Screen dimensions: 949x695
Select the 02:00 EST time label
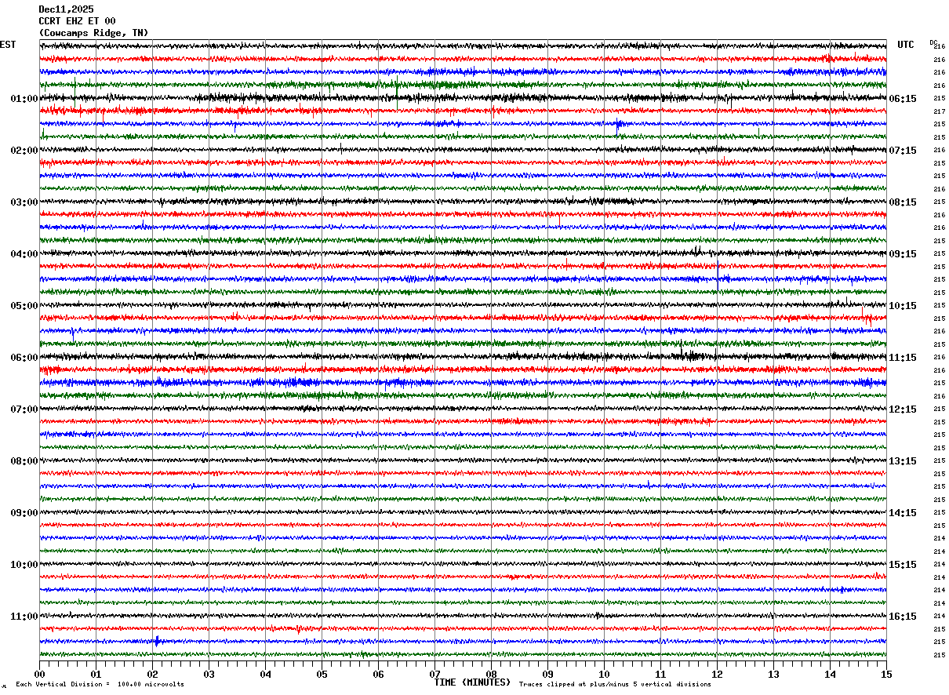(24, 151)
